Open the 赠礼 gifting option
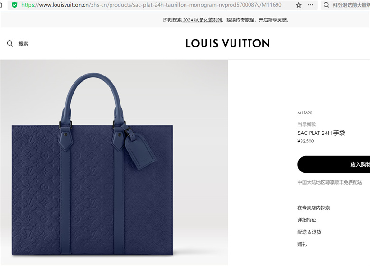 pyautogui.click(x=302, y=244)
